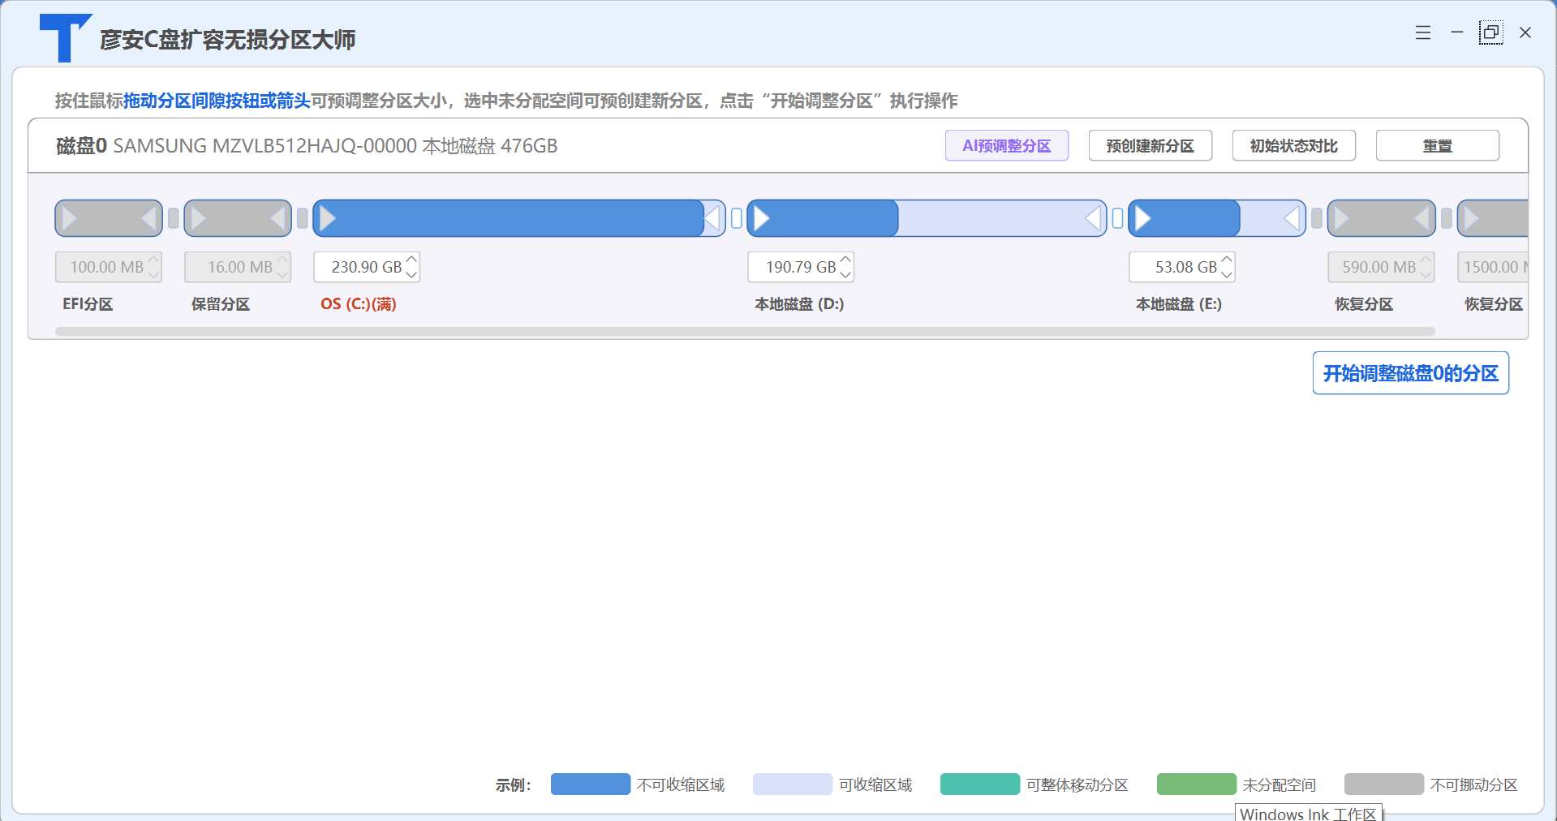Minimize the application window
Screen dimensions: 1557x821
click(x=1457, y=32)
